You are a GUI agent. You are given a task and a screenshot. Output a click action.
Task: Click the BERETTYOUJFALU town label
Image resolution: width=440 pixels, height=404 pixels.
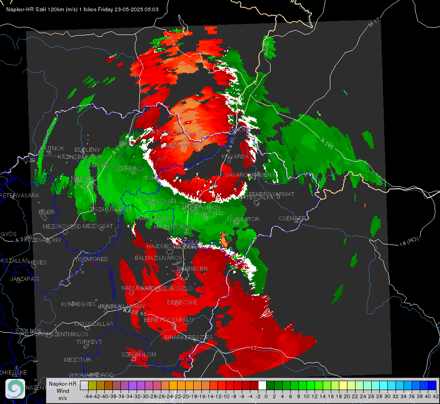[169, 320]
